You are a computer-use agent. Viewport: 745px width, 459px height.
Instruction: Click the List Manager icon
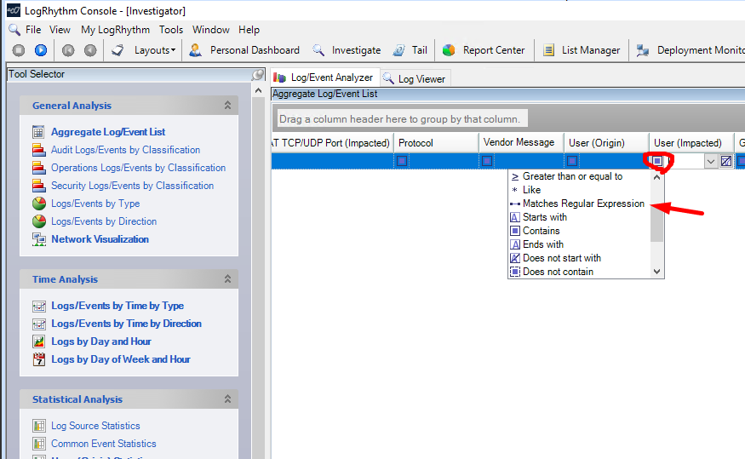[x=549, y=50]
